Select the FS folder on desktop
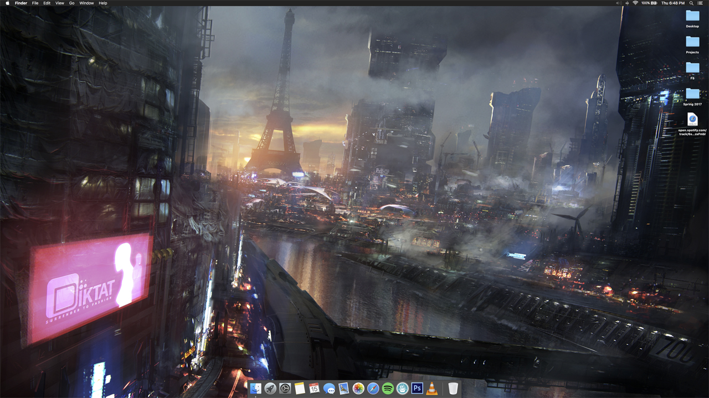Viewport: 709px width, 398px height. point(692,70)
